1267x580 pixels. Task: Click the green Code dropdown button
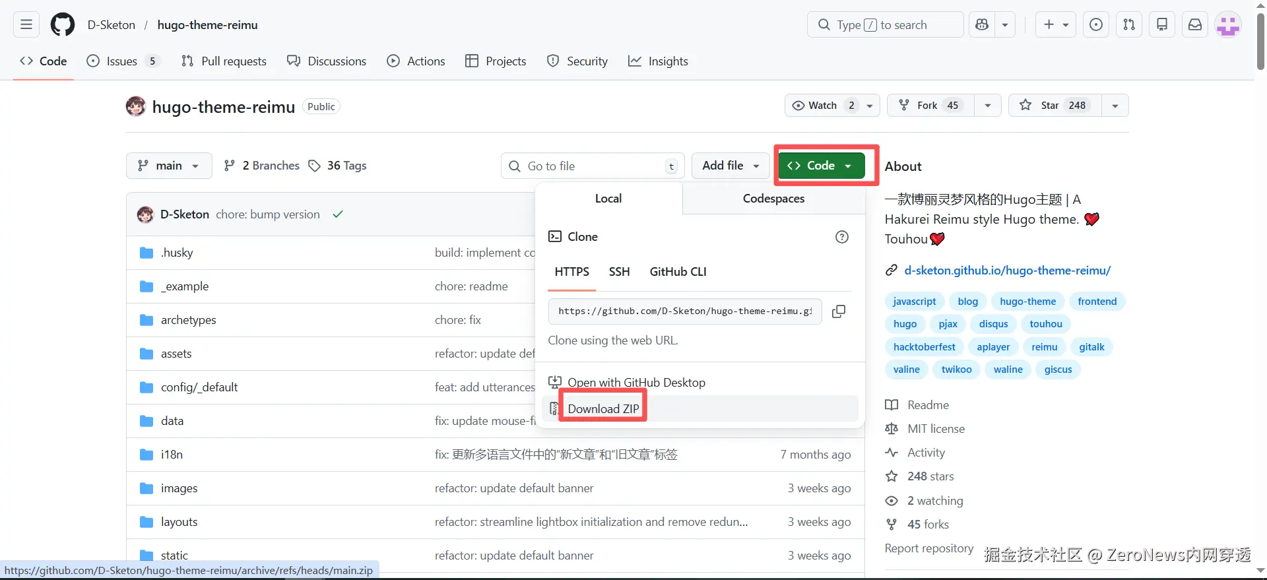tap(822, 166)
